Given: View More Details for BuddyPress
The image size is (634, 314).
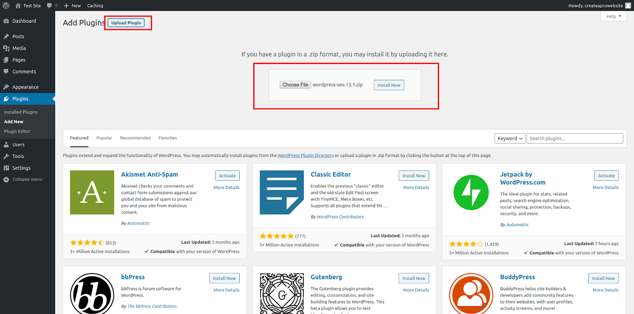Looking at the screenshot, I should pos(605,290).
